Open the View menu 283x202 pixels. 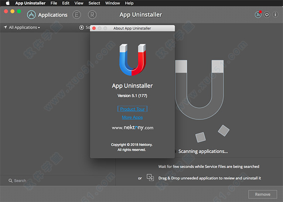(x=79, y=3)
